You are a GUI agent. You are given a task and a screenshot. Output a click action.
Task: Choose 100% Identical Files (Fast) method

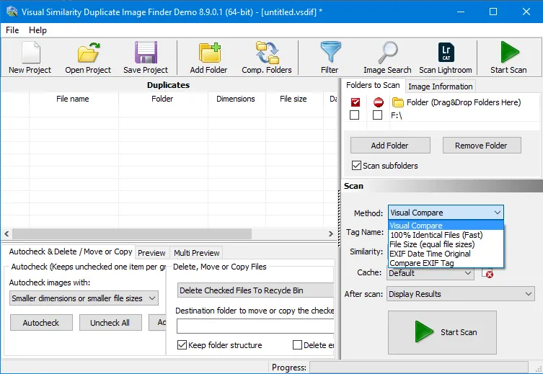click(x=446, y=235)
